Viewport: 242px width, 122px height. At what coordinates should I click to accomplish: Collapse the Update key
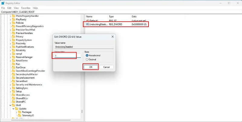coord(13,109)
